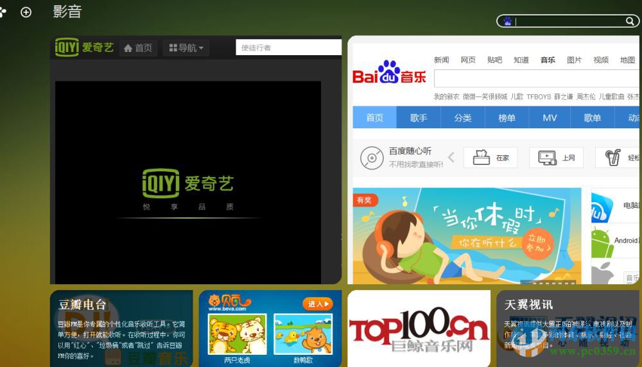This screenshot has width=642, height=367.
Task: Click the Apple logo icon
Action: (603, 273)
